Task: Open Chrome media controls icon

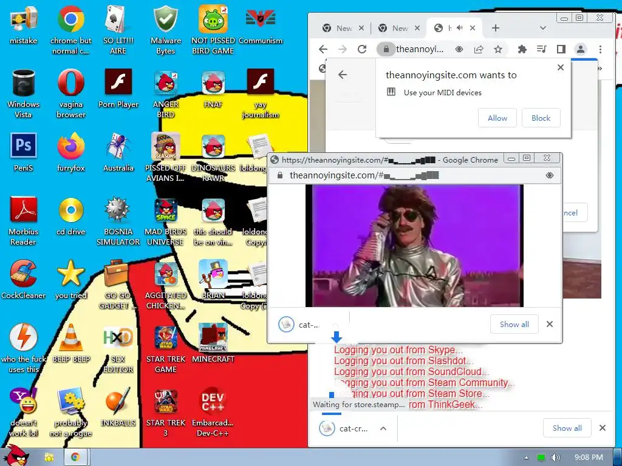Action: coord(541,49)
